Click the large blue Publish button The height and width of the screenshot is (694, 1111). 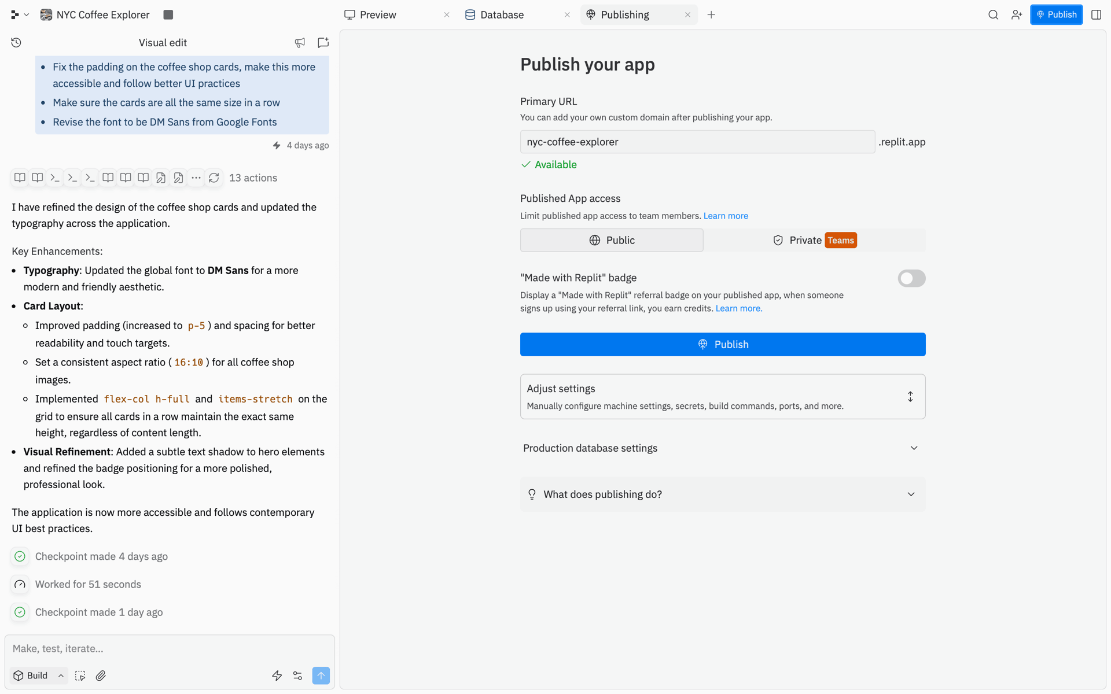[723, 345]
